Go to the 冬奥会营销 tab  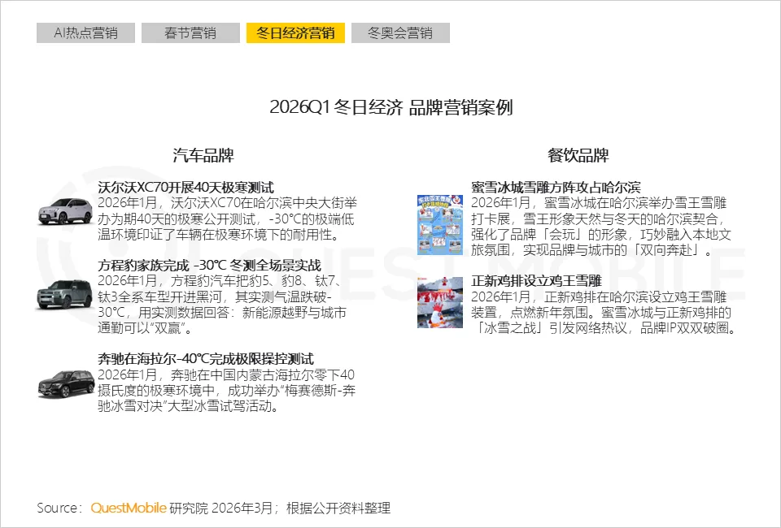(400, 33)
